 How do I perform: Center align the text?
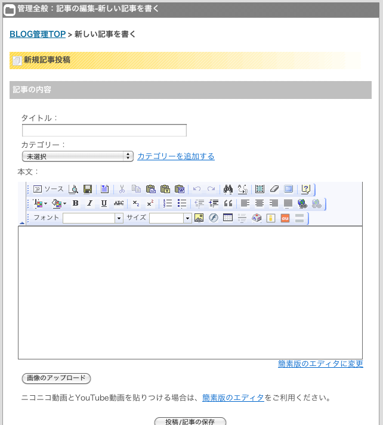point(260,203)
